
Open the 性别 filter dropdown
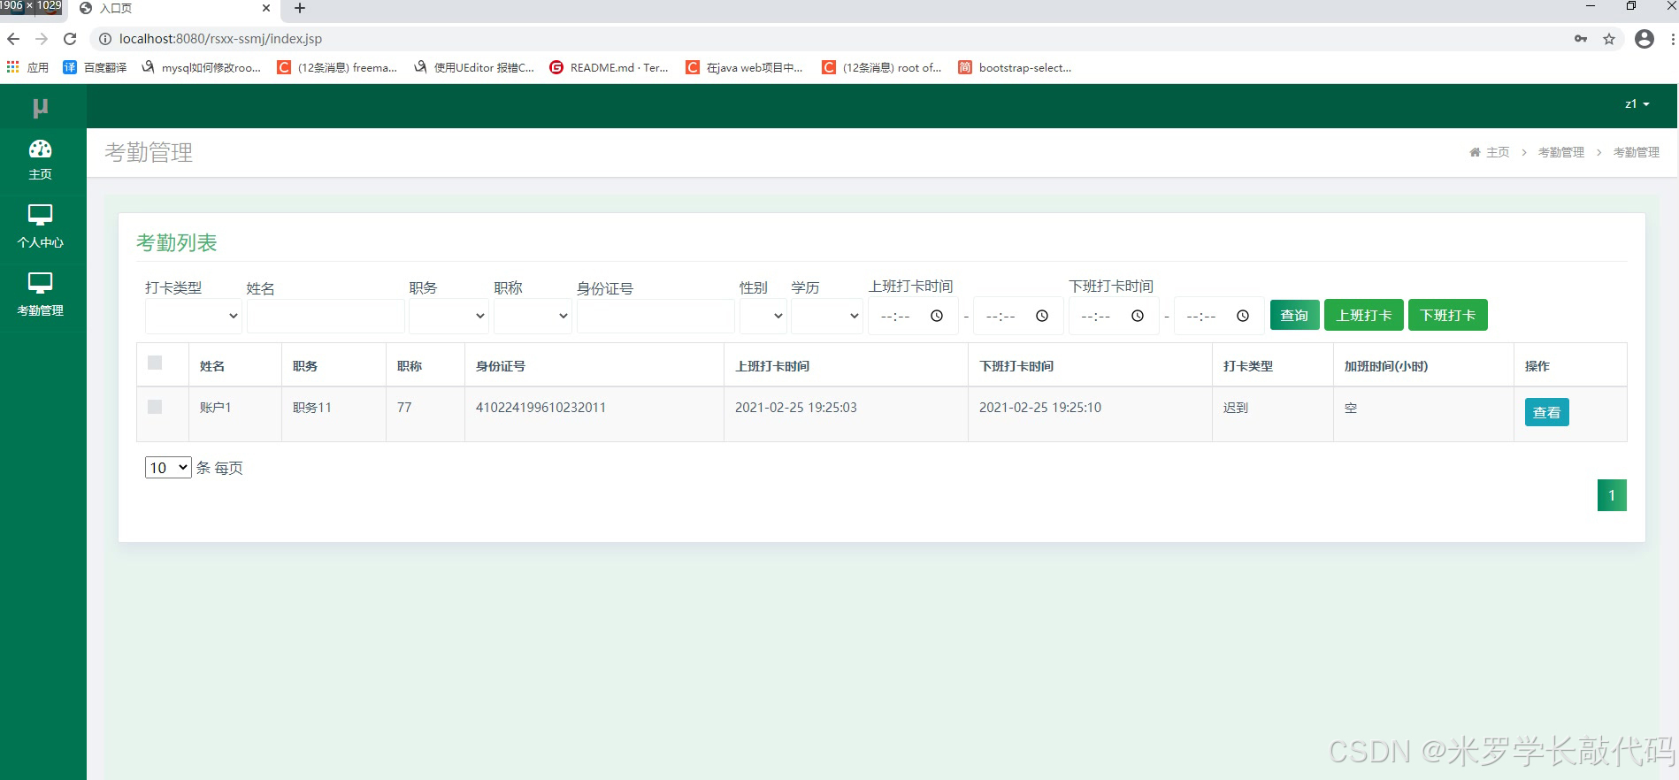763,316
